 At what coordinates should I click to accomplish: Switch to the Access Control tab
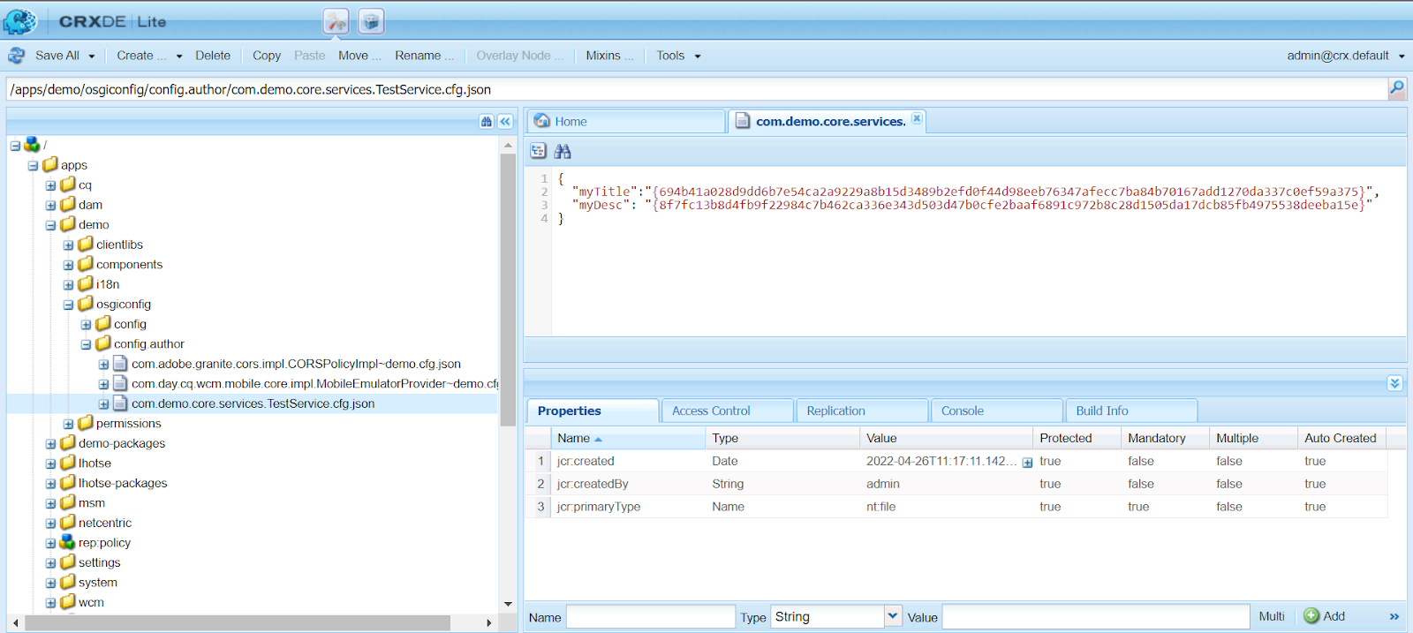tap(727, 411)
